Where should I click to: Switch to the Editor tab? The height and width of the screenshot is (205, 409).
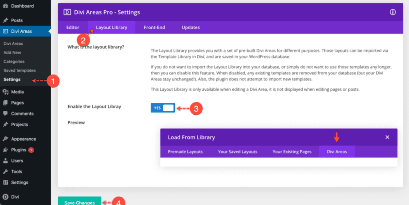click(x=73, y=28)
